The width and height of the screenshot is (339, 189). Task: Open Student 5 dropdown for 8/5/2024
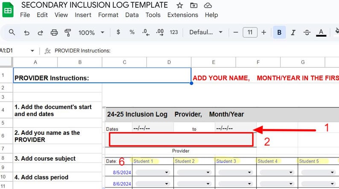pyautogui.click(x=319, y=172)
